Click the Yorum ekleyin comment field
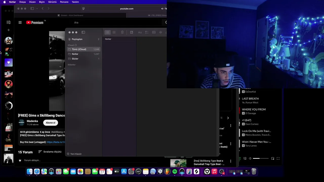 tap(32, 160)
